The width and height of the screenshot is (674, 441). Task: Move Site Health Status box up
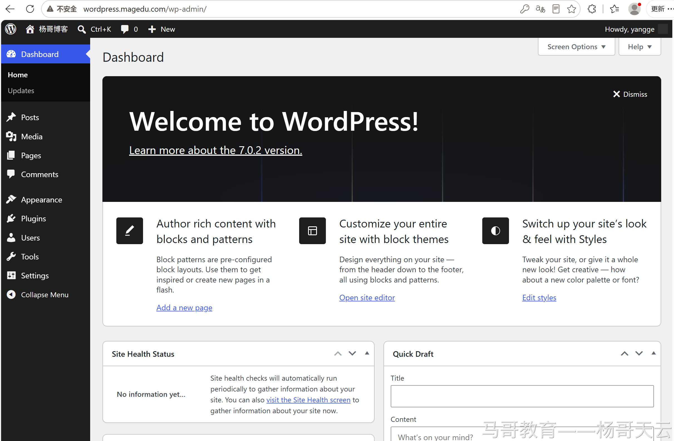338,353
